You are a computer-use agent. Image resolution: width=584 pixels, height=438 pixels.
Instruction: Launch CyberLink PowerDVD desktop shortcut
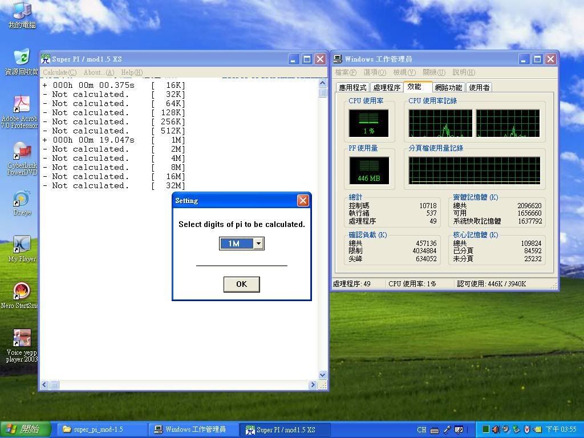point(22,152)
